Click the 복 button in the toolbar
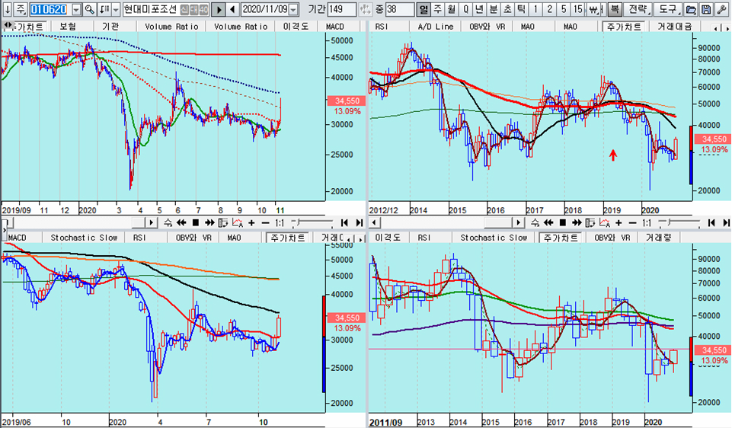This screenshot has height=428, width=732. pos(615,9)
